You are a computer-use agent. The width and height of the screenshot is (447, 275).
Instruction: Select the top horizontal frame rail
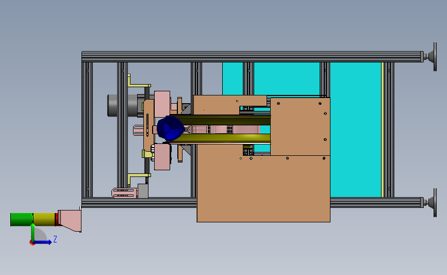(x=252, y=57)
